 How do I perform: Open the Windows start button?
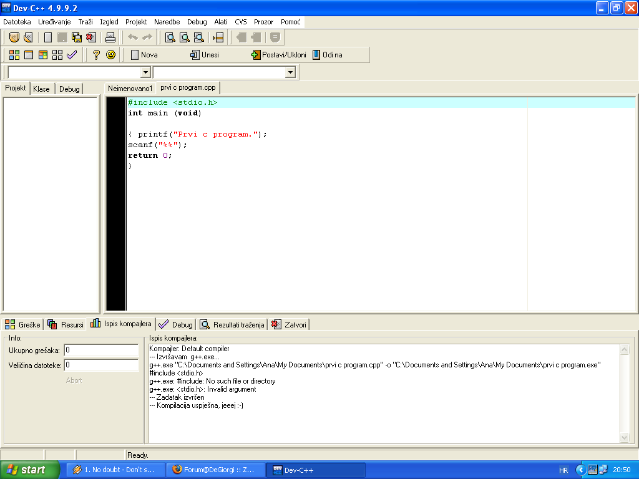[x=30, y=470]
